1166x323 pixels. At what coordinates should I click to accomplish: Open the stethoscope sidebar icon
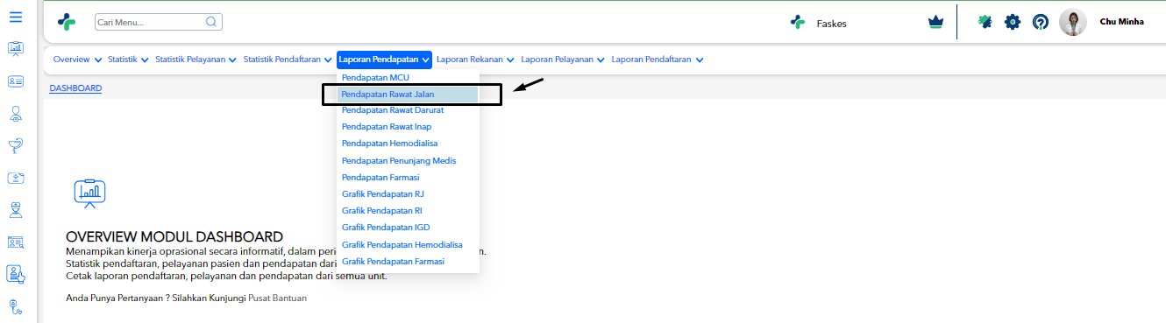pos(16,306)
